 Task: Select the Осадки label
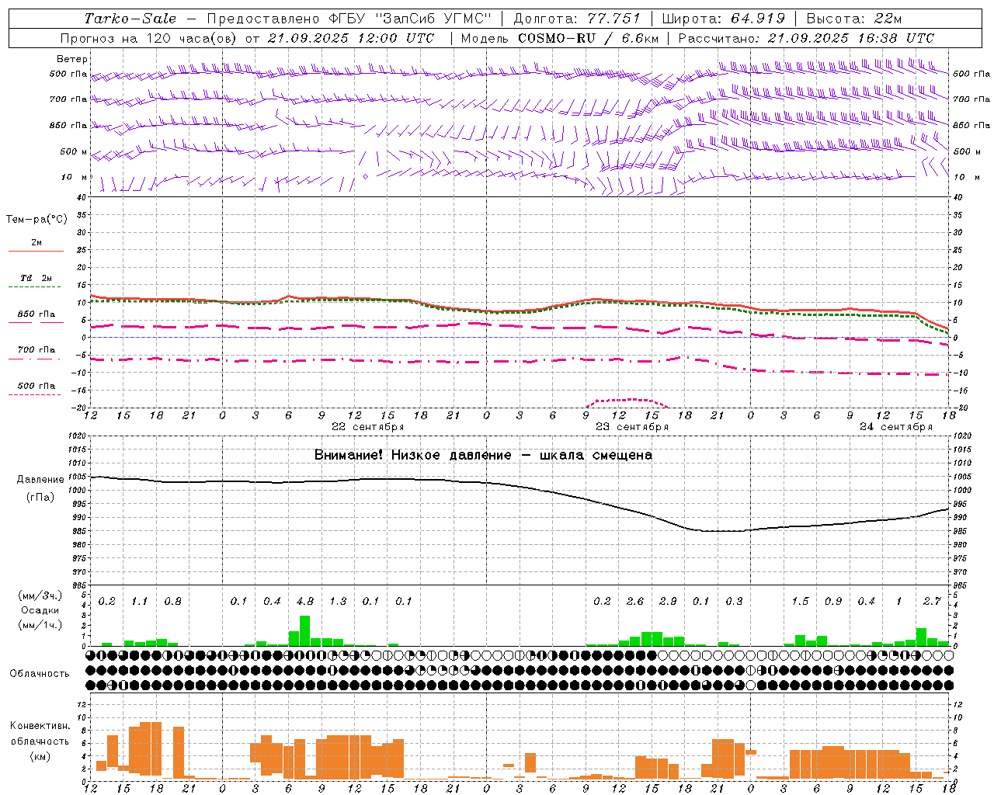(40, 610)
